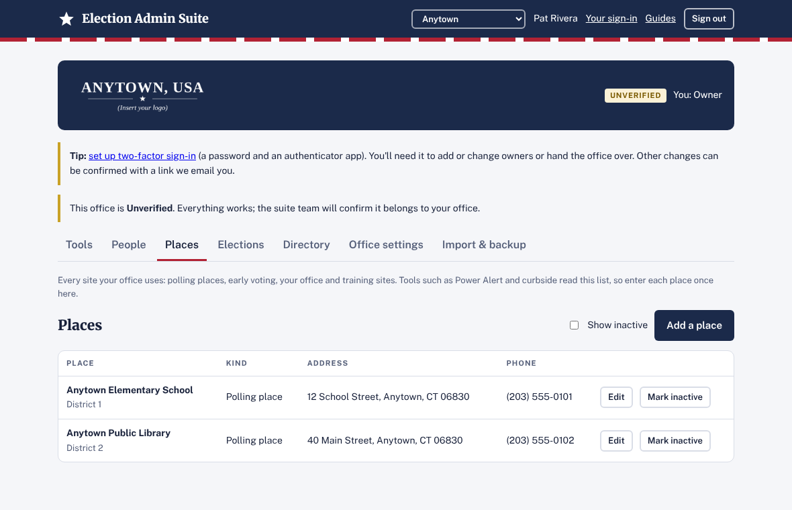Go to the Directory tab

tap(307, 245)
